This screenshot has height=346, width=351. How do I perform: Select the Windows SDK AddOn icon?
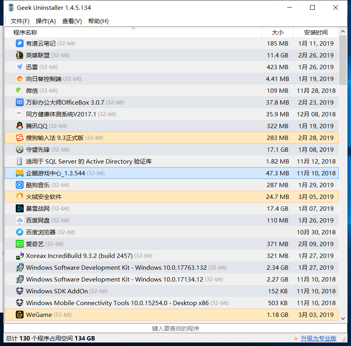[x=19, y=291]
